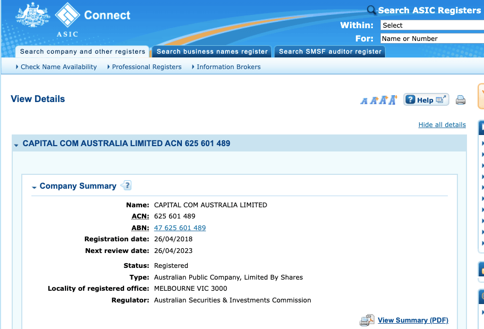Click MELBOURNE VIC 3000 locality text
484x329 pixels.
[190, 289]
